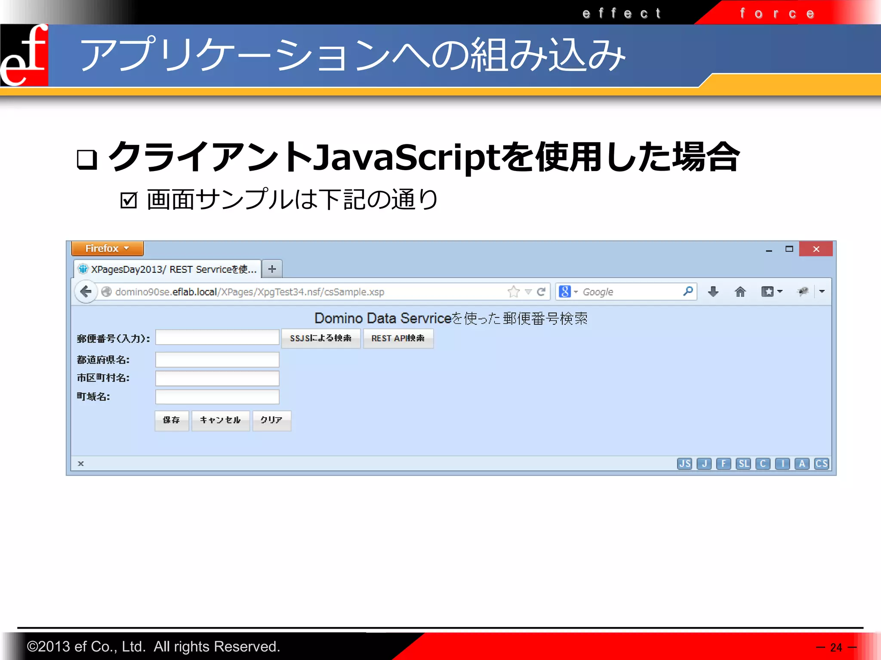Click the URL address bar text
This screenshot has width=881, height=660.
click(x=250, y=292)
